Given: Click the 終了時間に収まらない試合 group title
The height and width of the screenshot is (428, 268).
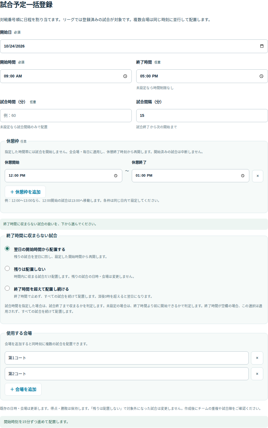Looking at the screenshot, I should click(32, 236).
